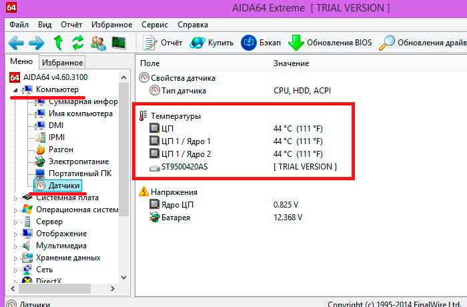Select Компьютер in the tree
Image resolution: width=467 pixels, height=307 pixels.
click(x=57, y=89)
